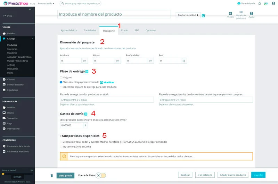Open Ventas chart icon
Image resolution: width=278 pixels, height=184 pixels.
pyautogui.click(x=230, y=14)
